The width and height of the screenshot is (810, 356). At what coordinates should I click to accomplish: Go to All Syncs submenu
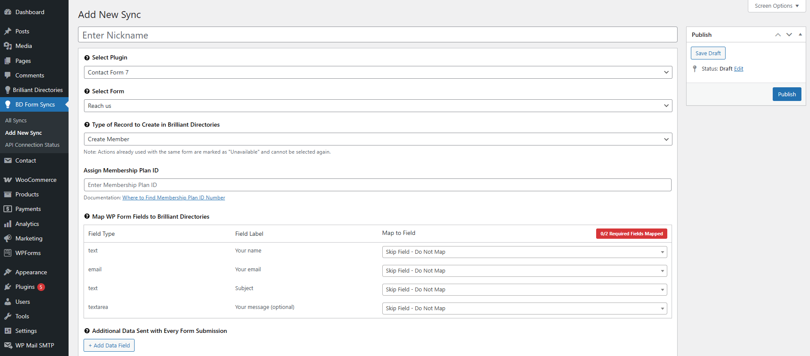tap(16, 121)
